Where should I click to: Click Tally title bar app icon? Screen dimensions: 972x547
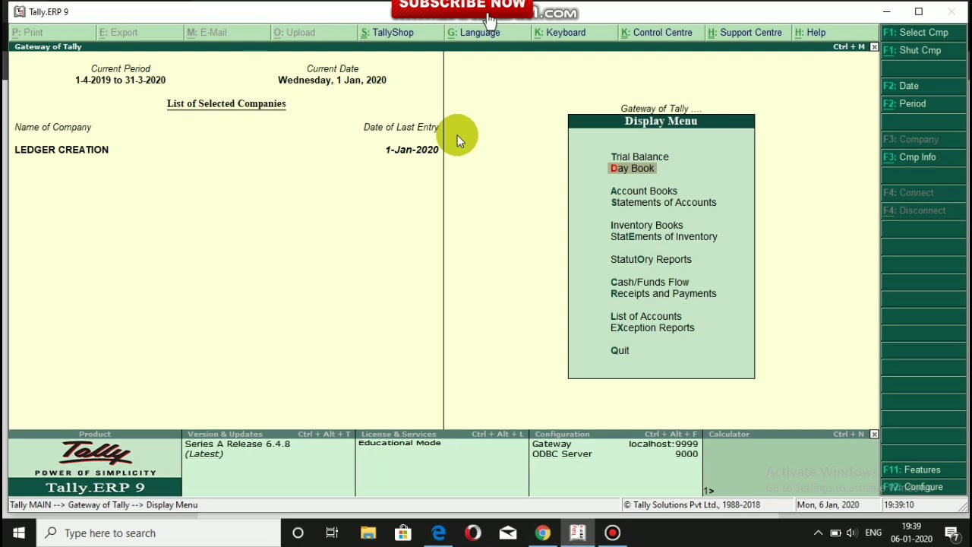[19, 11]
